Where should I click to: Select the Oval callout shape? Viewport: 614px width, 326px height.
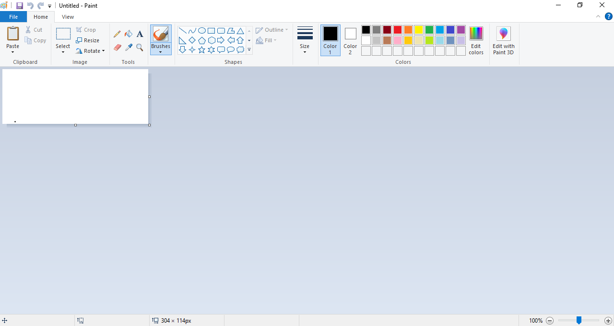[x=231, y=49]
